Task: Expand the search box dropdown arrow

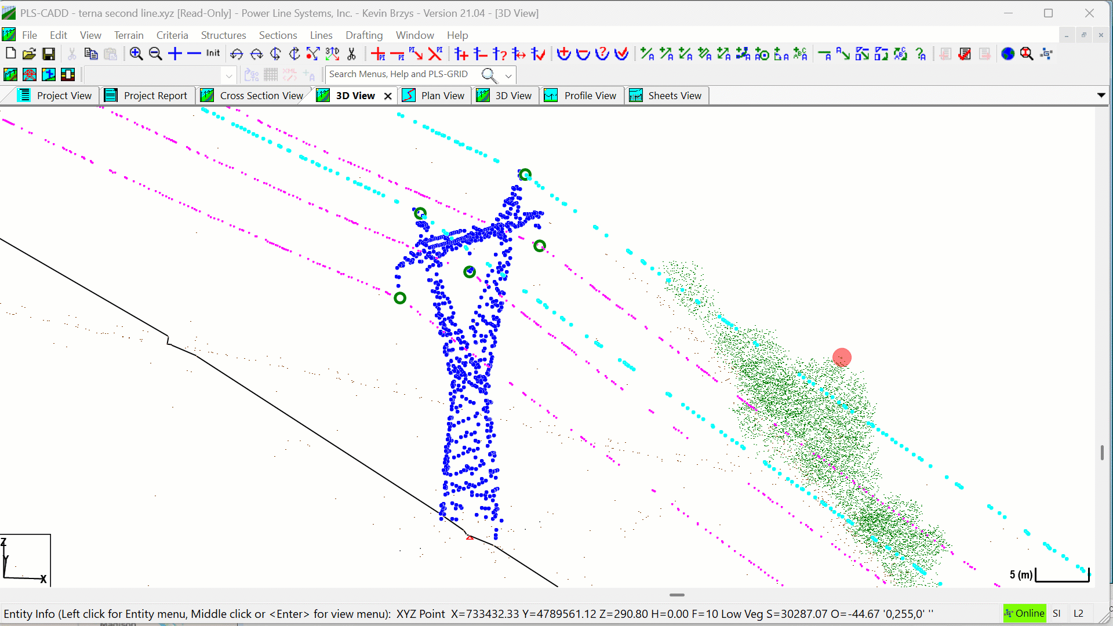Action: [508, 75]
